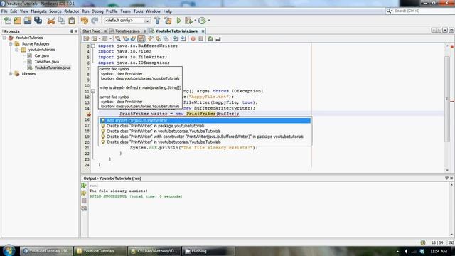Screen dimensions: 455x256
Task: Open the Tools menu
Action: [x=138, y=11]
